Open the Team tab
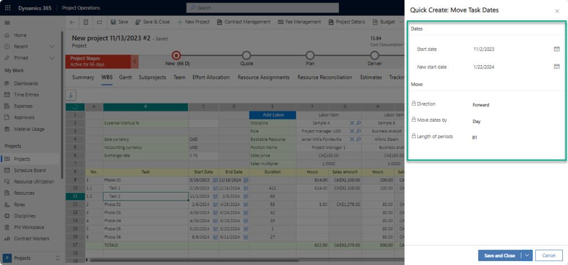 click(x=179, y=77)
